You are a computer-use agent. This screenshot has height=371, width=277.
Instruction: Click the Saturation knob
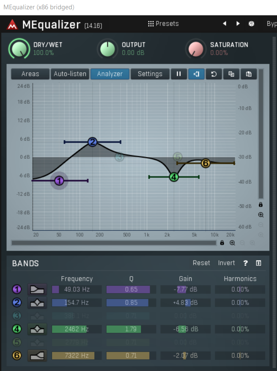[196, 49]
